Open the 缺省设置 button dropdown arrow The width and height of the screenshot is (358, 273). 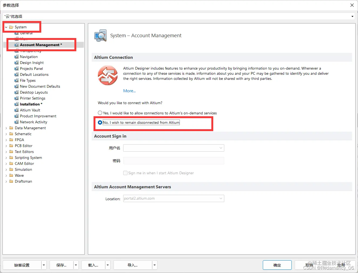(x=44, y=265)
